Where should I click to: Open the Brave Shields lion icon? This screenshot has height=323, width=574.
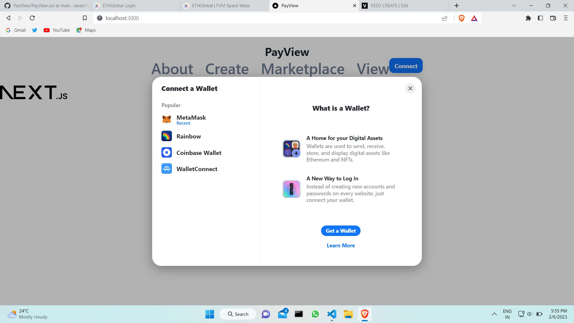click(461, 18)
